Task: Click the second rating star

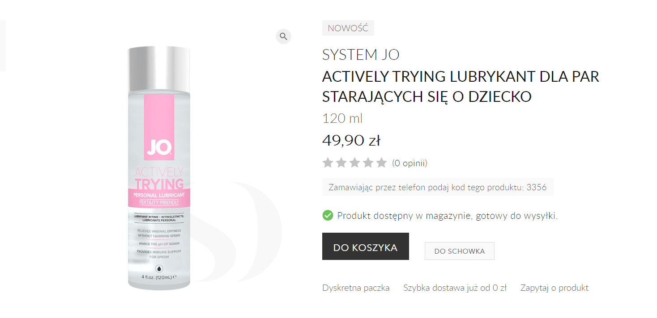Action: pyautogui.click(x=341, y=163)
